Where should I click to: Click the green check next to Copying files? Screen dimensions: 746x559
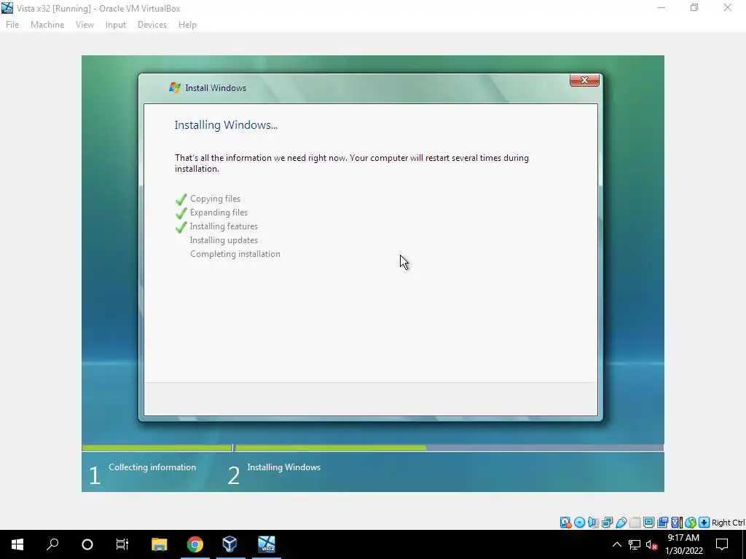[181, 199]
